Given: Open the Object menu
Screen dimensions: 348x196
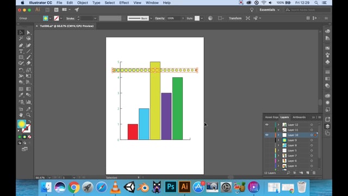Looking at the screenshot, I should pos(83,3).
